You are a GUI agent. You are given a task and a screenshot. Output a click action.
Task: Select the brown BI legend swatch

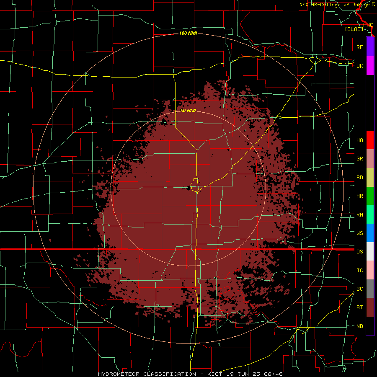(370, 307)
